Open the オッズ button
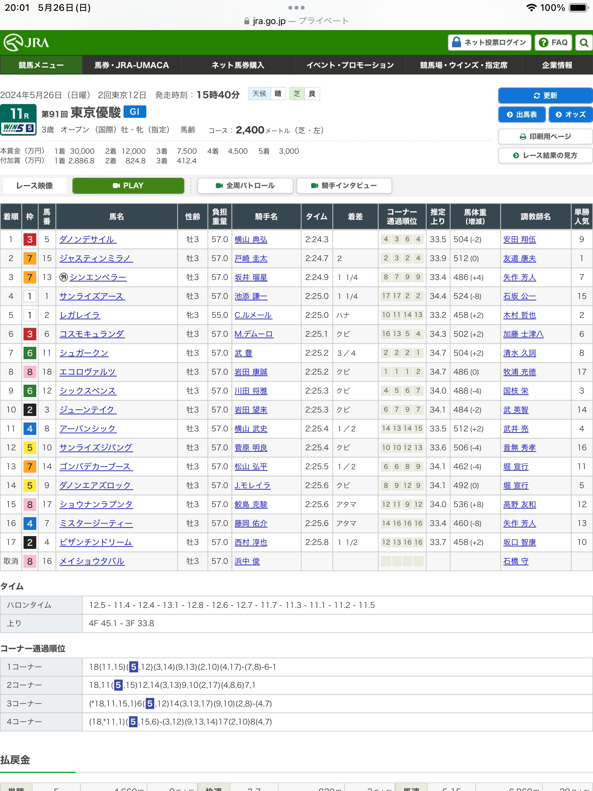 (571, 114)
